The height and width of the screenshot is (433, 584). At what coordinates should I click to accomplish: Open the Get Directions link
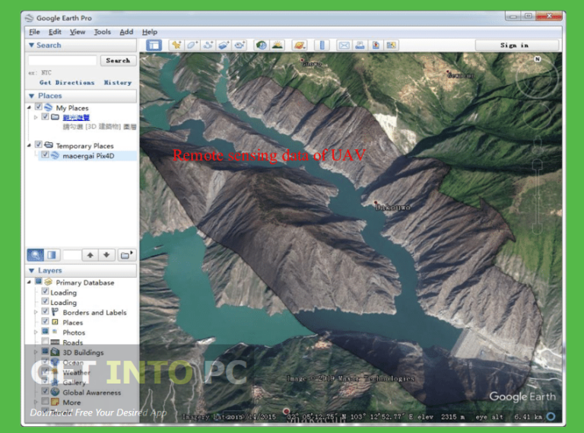point(67,83)
